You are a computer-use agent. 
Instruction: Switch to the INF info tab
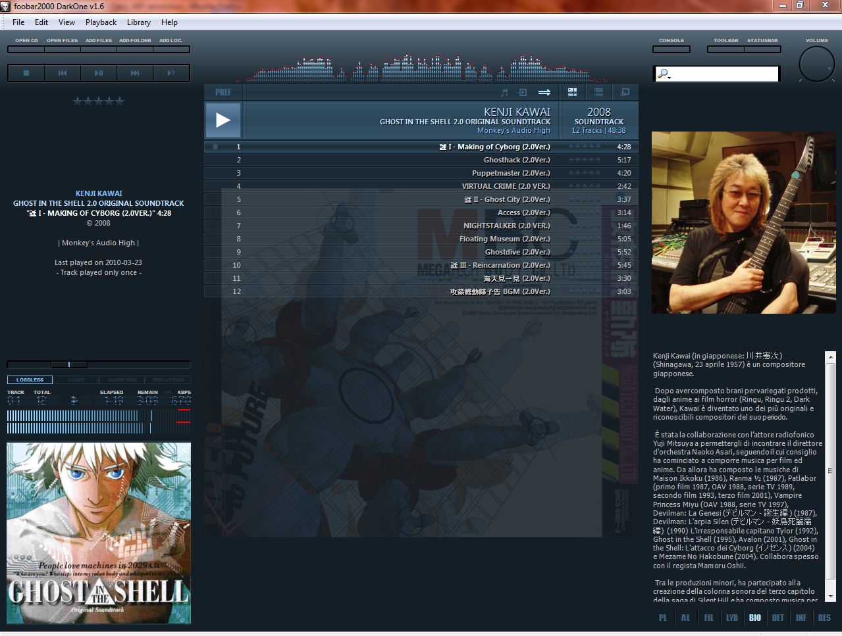tap(801, 618)
